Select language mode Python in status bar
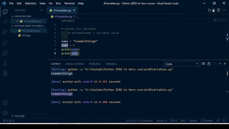This screenshot has width=229, height=129. coord(193,121)
